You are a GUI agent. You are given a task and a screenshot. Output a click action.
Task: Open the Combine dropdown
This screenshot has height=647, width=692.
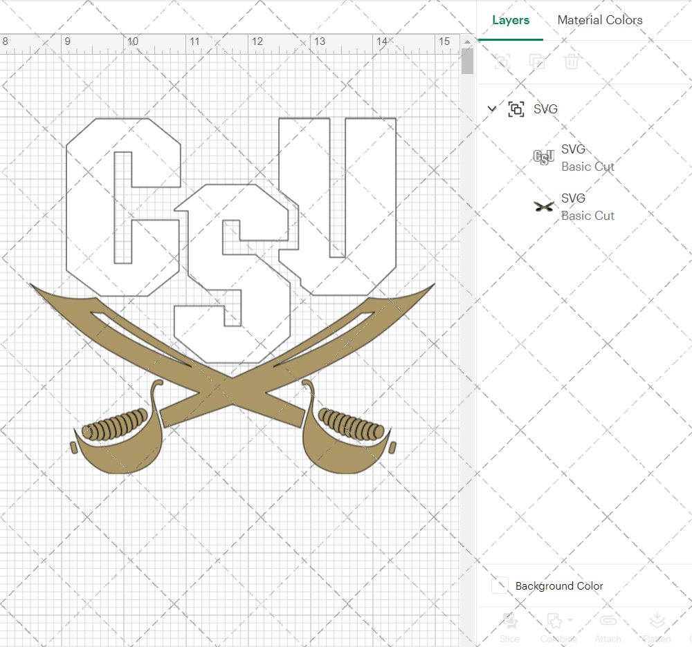pyautogui.click(x=558, y=628)
